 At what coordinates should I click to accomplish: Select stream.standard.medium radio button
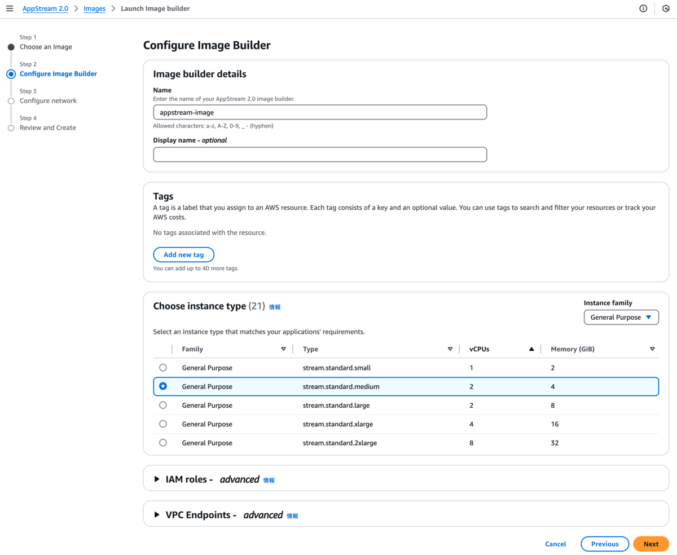(163, 386)
